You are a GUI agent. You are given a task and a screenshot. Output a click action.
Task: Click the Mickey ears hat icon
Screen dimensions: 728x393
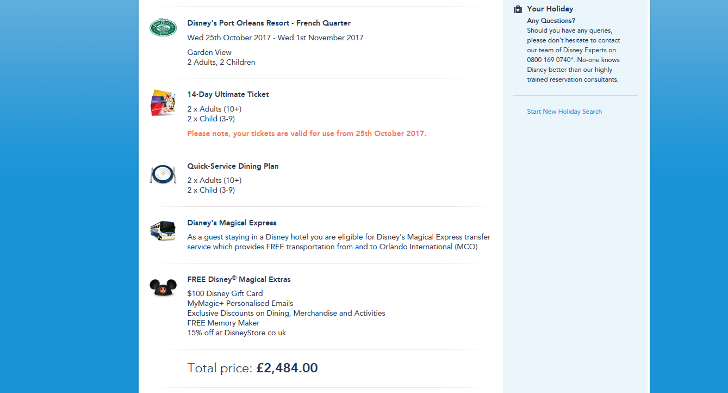point(163,287)
